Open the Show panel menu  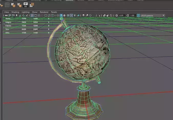pos(35,12)
